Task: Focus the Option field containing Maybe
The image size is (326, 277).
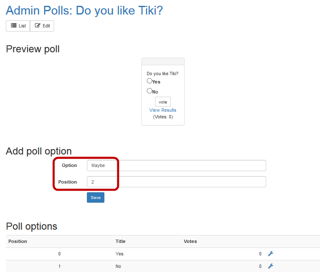Action: tap(176, 165)
